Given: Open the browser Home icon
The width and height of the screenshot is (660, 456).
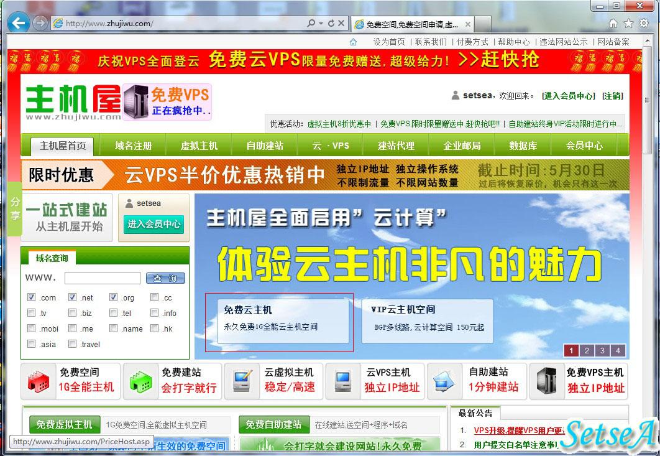Looking at the screenshot, I should pos(613,23).
